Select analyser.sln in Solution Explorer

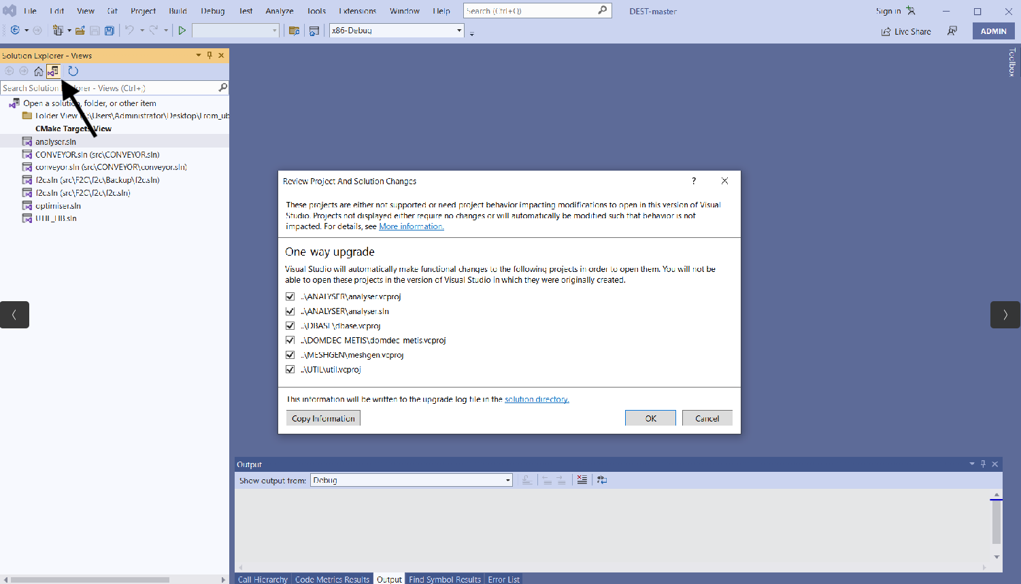click(56, 141)
